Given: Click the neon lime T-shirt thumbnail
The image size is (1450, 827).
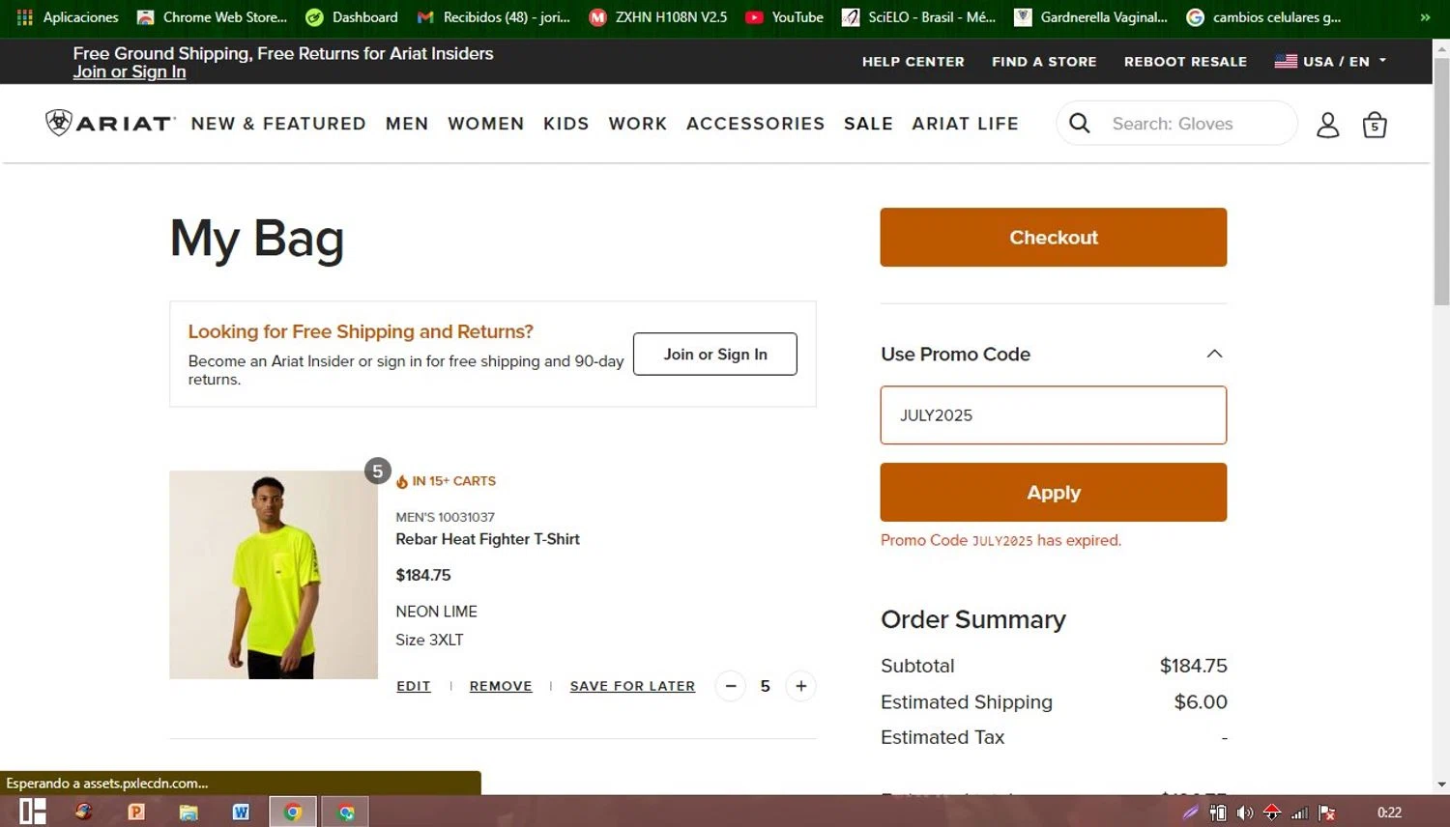Looking at the screenshot, I should click(x=274, y=575).
